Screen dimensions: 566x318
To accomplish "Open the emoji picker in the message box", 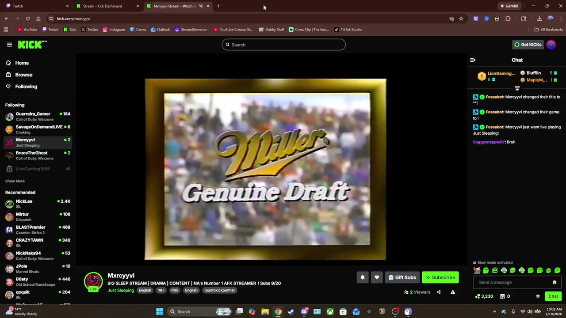I will tap(555, 282).
